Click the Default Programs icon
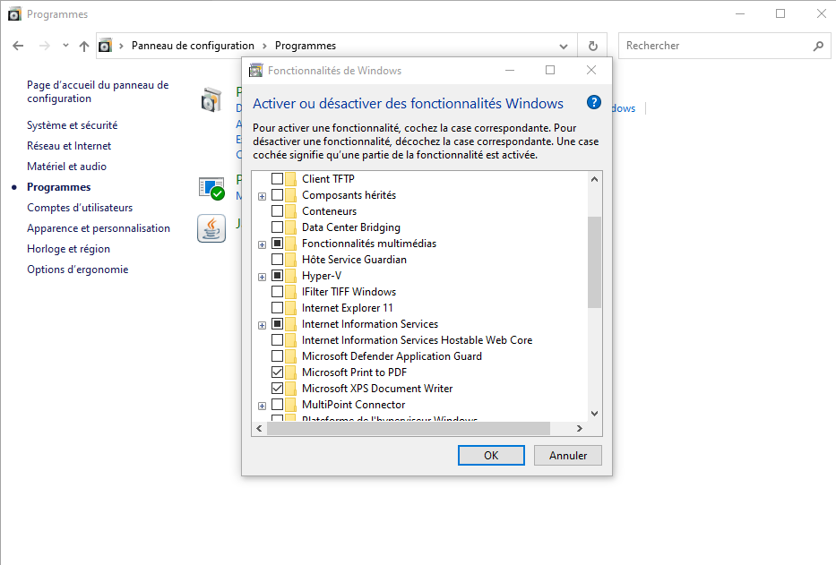 click(211, 187)
